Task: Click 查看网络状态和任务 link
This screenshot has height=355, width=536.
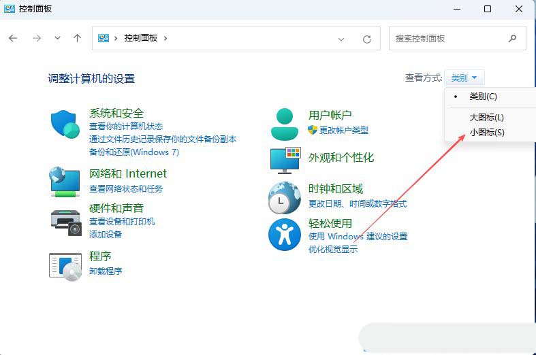Action: tap(126, 189)
